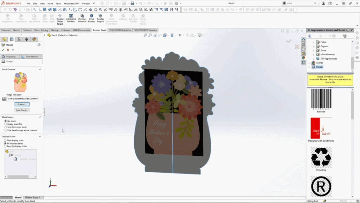Collapse the Mask Image section
360x203 pixels.
(x=40, y=117)
